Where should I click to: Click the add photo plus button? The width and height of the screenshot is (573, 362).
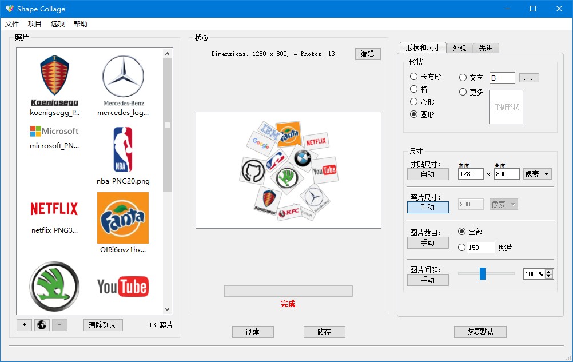(24, 325)
